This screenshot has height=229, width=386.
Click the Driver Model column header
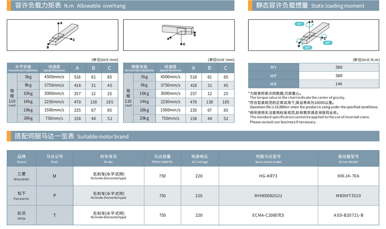(x=348, y=159)
